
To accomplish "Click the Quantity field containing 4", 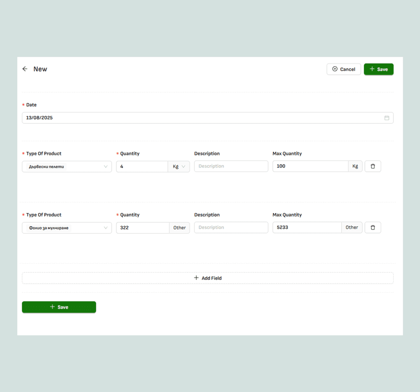I will click(142, 166).
